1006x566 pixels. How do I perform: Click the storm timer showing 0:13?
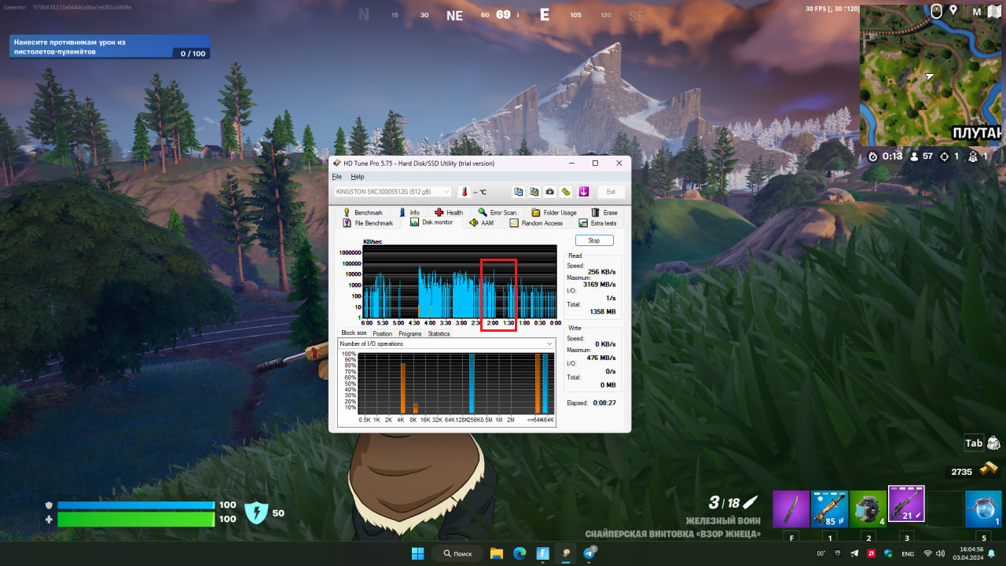pyautogui.click(x=886, y=156)
